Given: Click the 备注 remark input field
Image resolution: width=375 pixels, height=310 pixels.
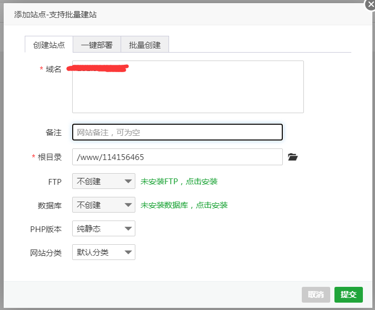Looking at the screenshot, I should click(x=177, y=132).
